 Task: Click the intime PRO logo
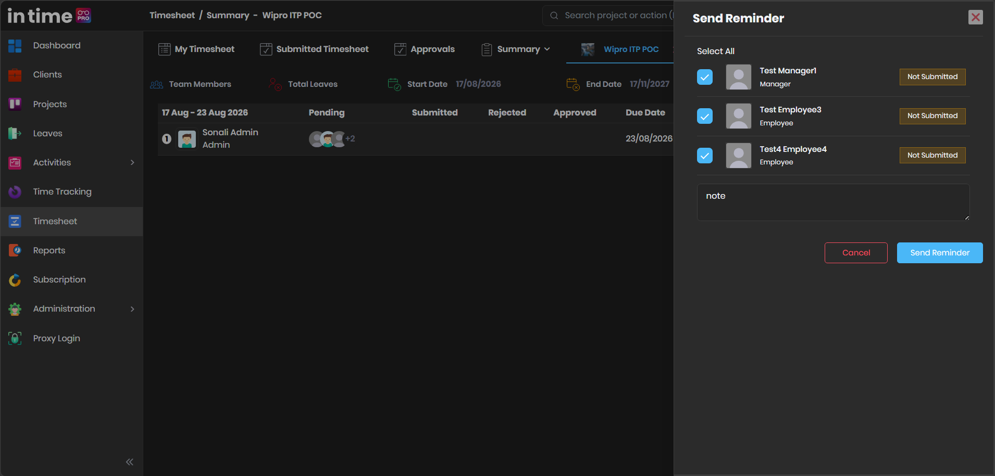tap(49, 16)
